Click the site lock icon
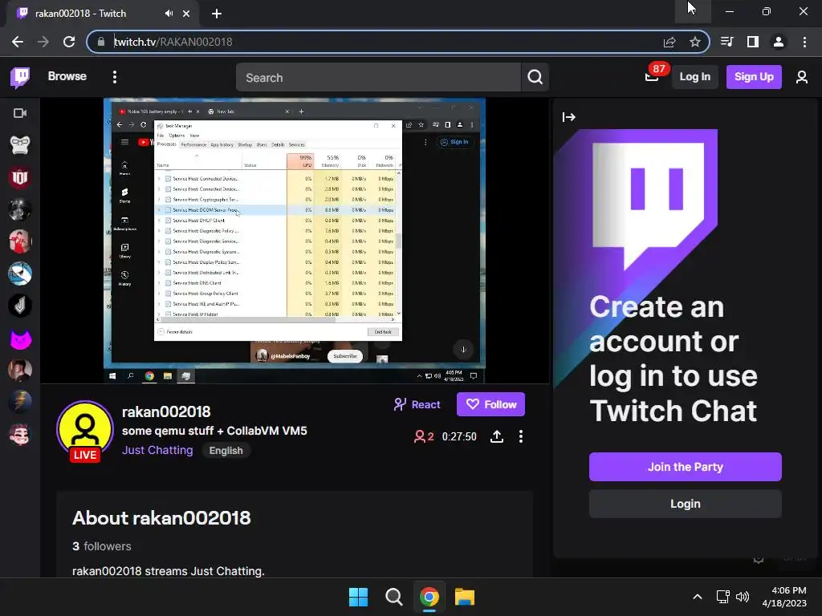 pos(101,42)
